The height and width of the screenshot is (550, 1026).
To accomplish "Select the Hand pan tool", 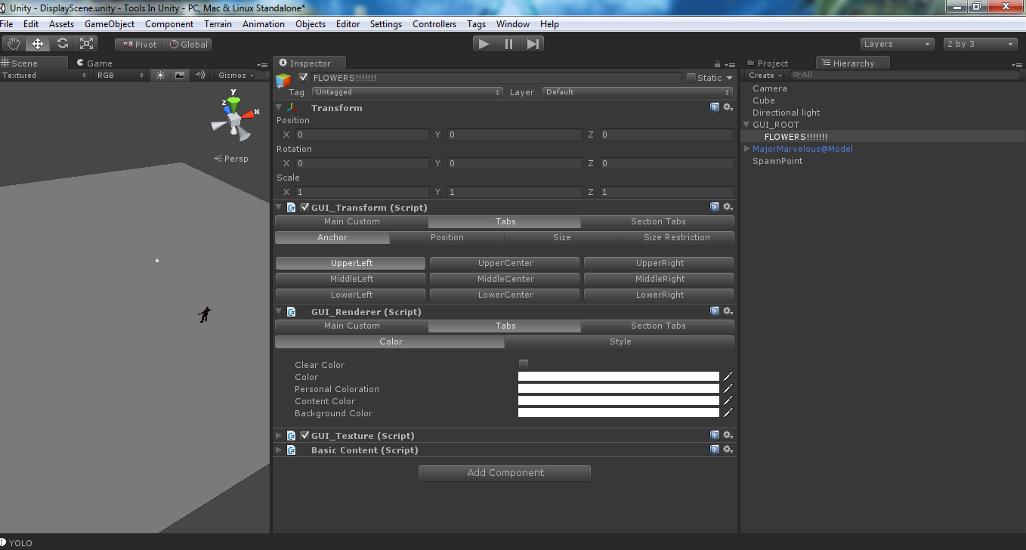I will 12,44.
